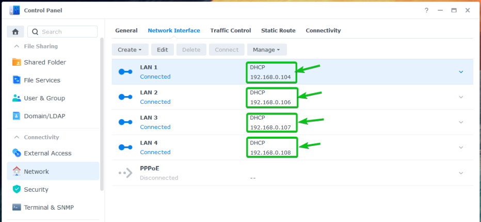The height and width of the screenshot is (222, 481).
Task: Go to Control Panel home icon
Action: coord(15,32)
